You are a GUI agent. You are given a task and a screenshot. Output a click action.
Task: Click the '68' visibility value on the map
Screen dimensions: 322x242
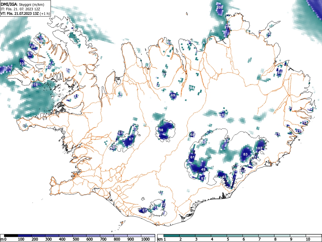point(193,135)
